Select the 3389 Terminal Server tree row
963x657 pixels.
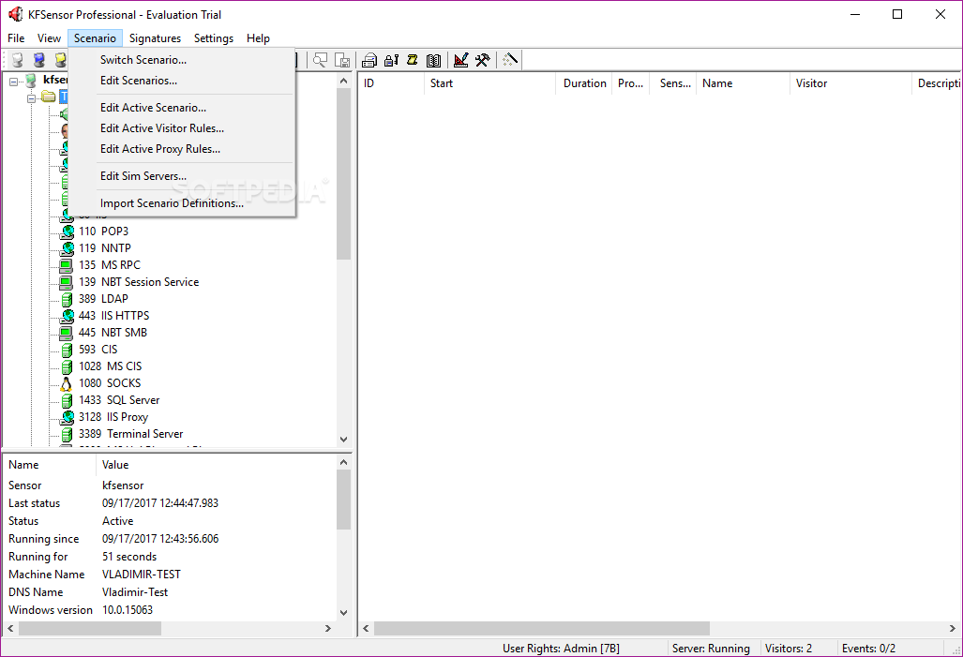click(x=131, y=434)
